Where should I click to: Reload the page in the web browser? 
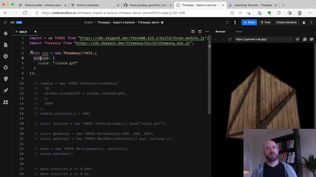(25, 13)
